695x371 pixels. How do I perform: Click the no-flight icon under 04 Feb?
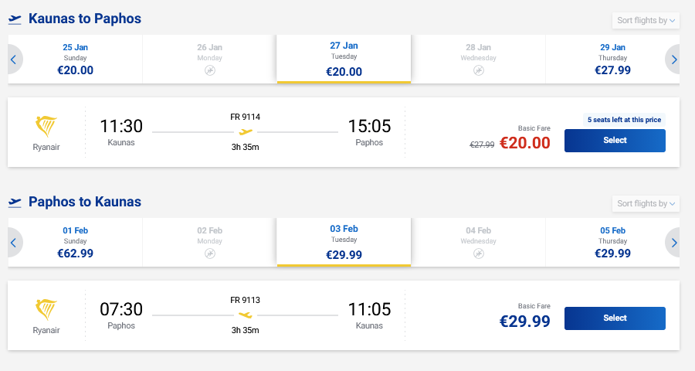[x=478, y=254]
